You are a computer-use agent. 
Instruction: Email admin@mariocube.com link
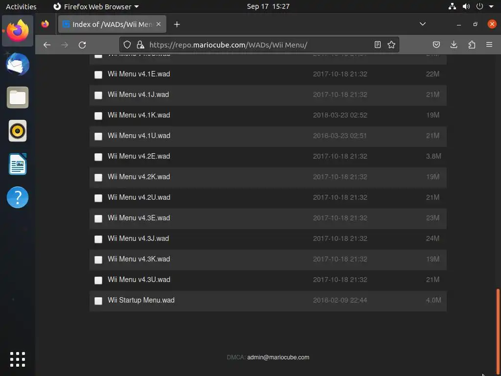coord(278,357)
